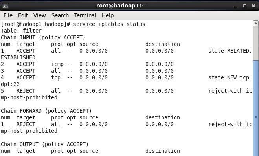The width and height of the screenshot is (259, 156).
Task: Click 'destination' header under Chain OUTPUT
Action: click(163, 151)
